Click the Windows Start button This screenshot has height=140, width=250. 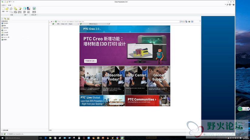point(2,138)
